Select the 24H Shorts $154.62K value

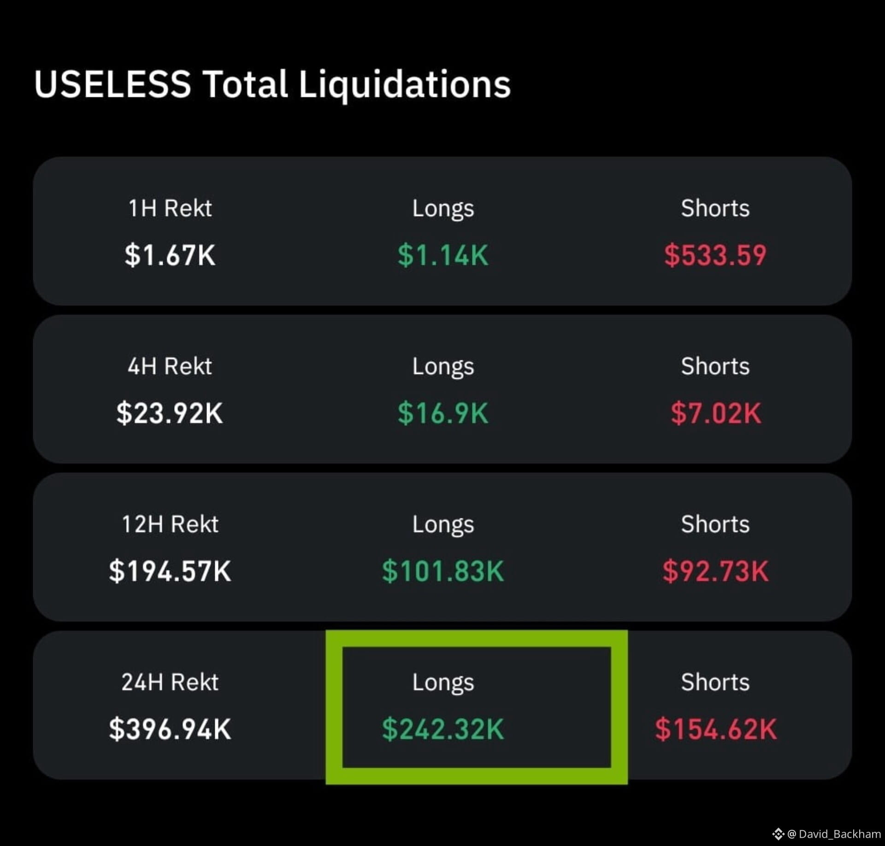tap(715, 729)
